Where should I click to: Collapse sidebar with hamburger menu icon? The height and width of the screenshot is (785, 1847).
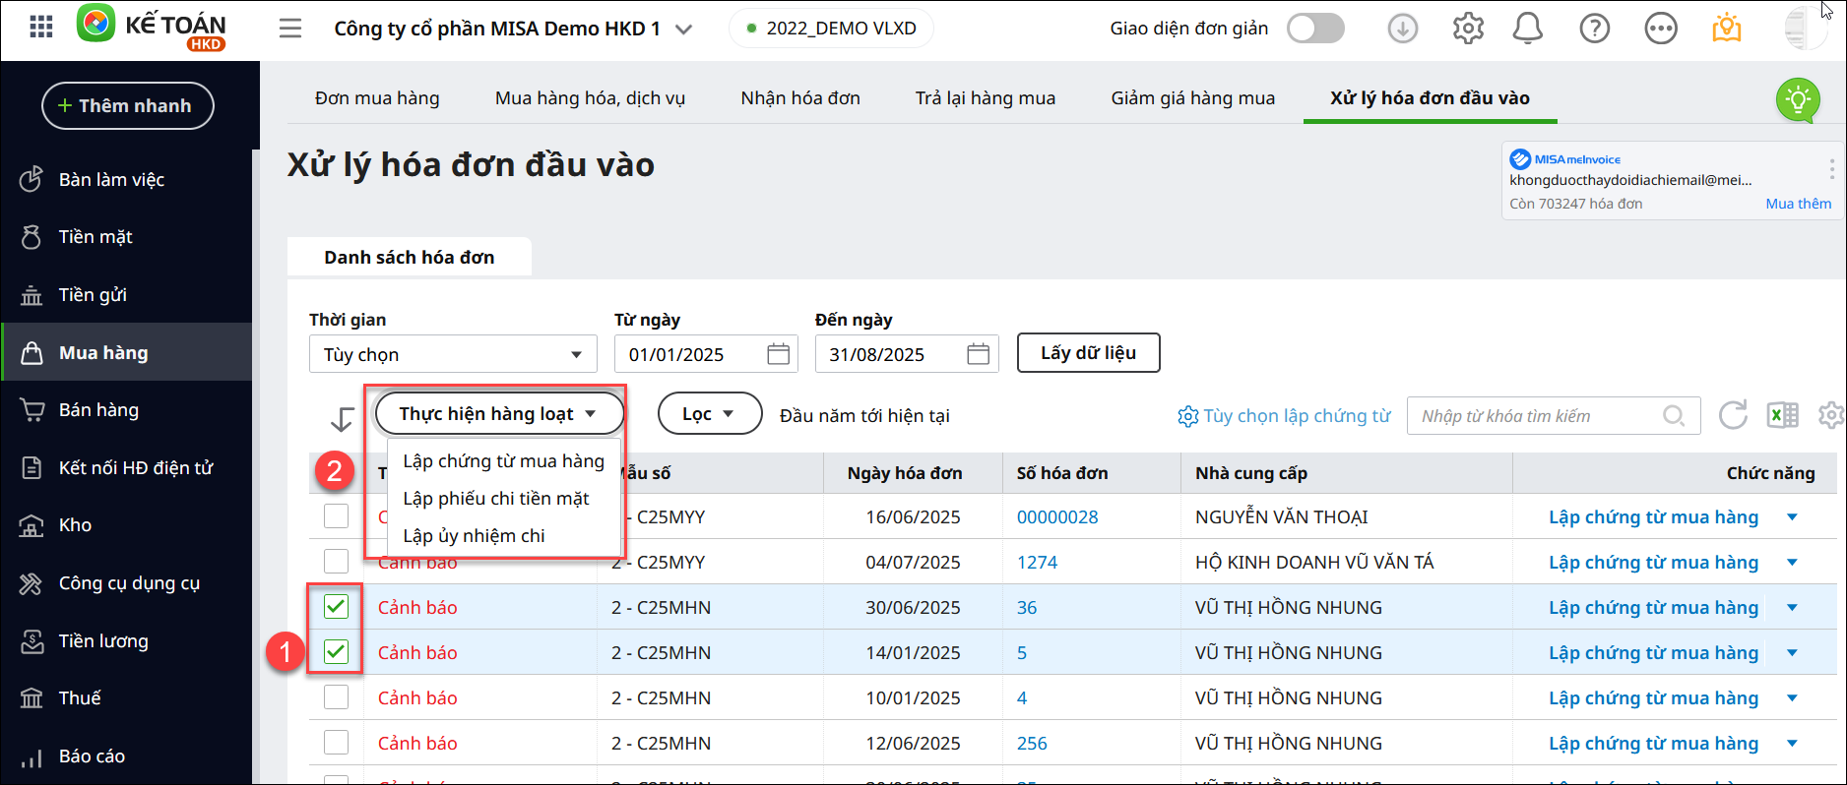pos(290,29)
